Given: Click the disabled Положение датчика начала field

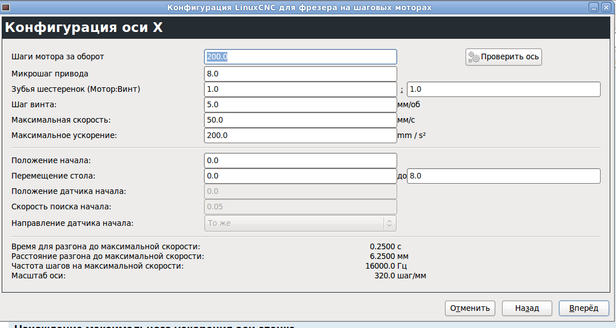Looking at the screenshot, I should click(x=300, y=191).
